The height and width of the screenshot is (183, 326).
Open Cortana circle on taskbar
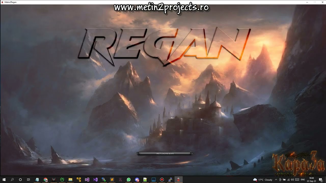(20, 180)
